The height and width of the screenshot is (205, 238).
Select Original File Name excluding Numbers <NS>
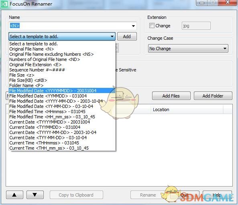click(62, 54)
